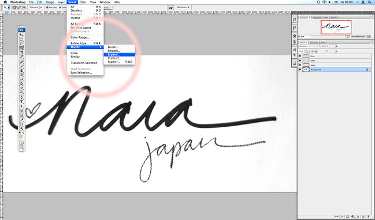This screenshot has height=220, width=375.
Task: Select the Blur tool
Action: pyautogui.click(x=21, y=88)
